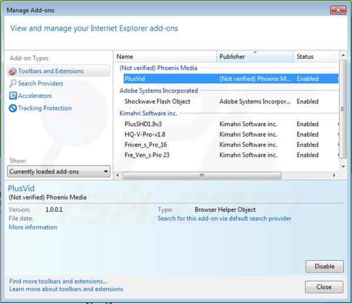
Task: Click Enabled status of Fre_Ven_s Pro 23
Action: coord(307,155)
